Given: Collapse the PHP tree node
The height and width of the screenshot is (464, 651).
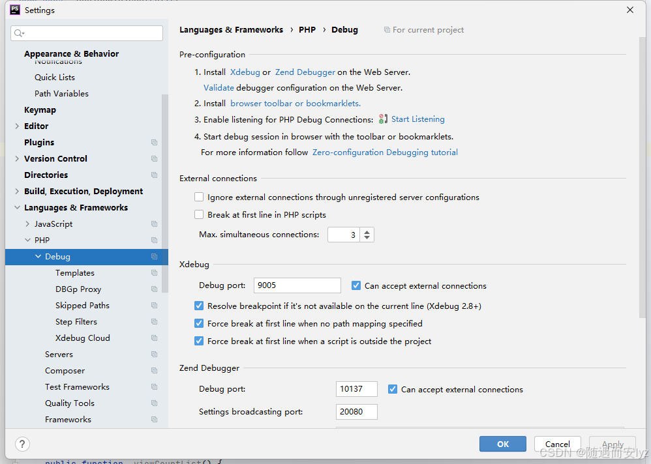Looking at the screenshot, I should (x=27, y=240).
